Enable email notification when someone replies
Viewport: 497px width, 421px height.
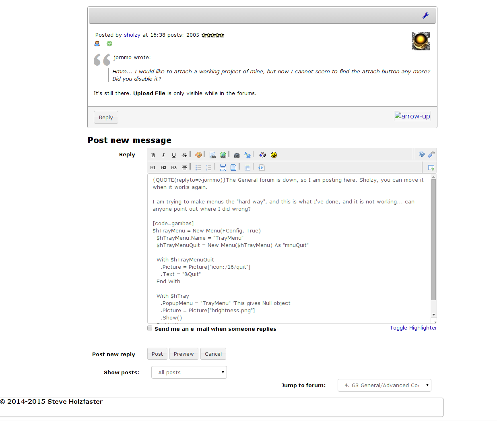pyautogui.click(x=150, y=328)
